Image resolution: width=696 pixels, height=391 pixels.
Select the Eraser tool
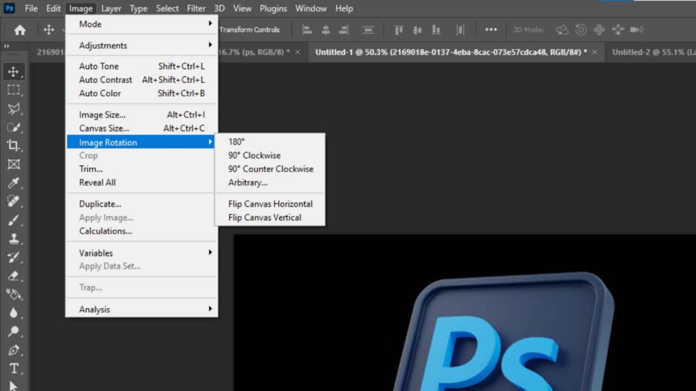click(14, 276)
